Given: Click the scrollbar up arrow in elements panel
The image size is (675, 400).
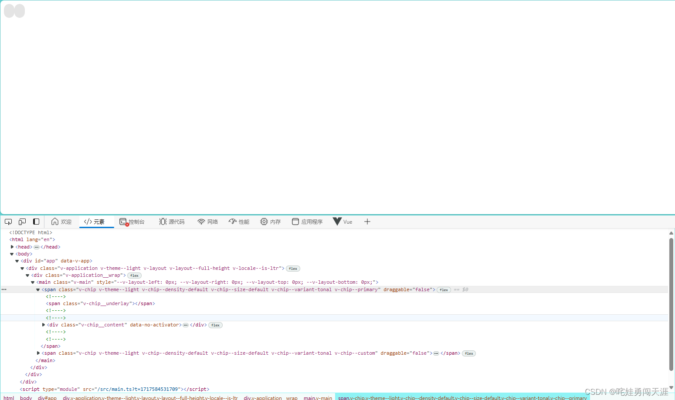Looking at the screenshot, I should coord(671,233).
